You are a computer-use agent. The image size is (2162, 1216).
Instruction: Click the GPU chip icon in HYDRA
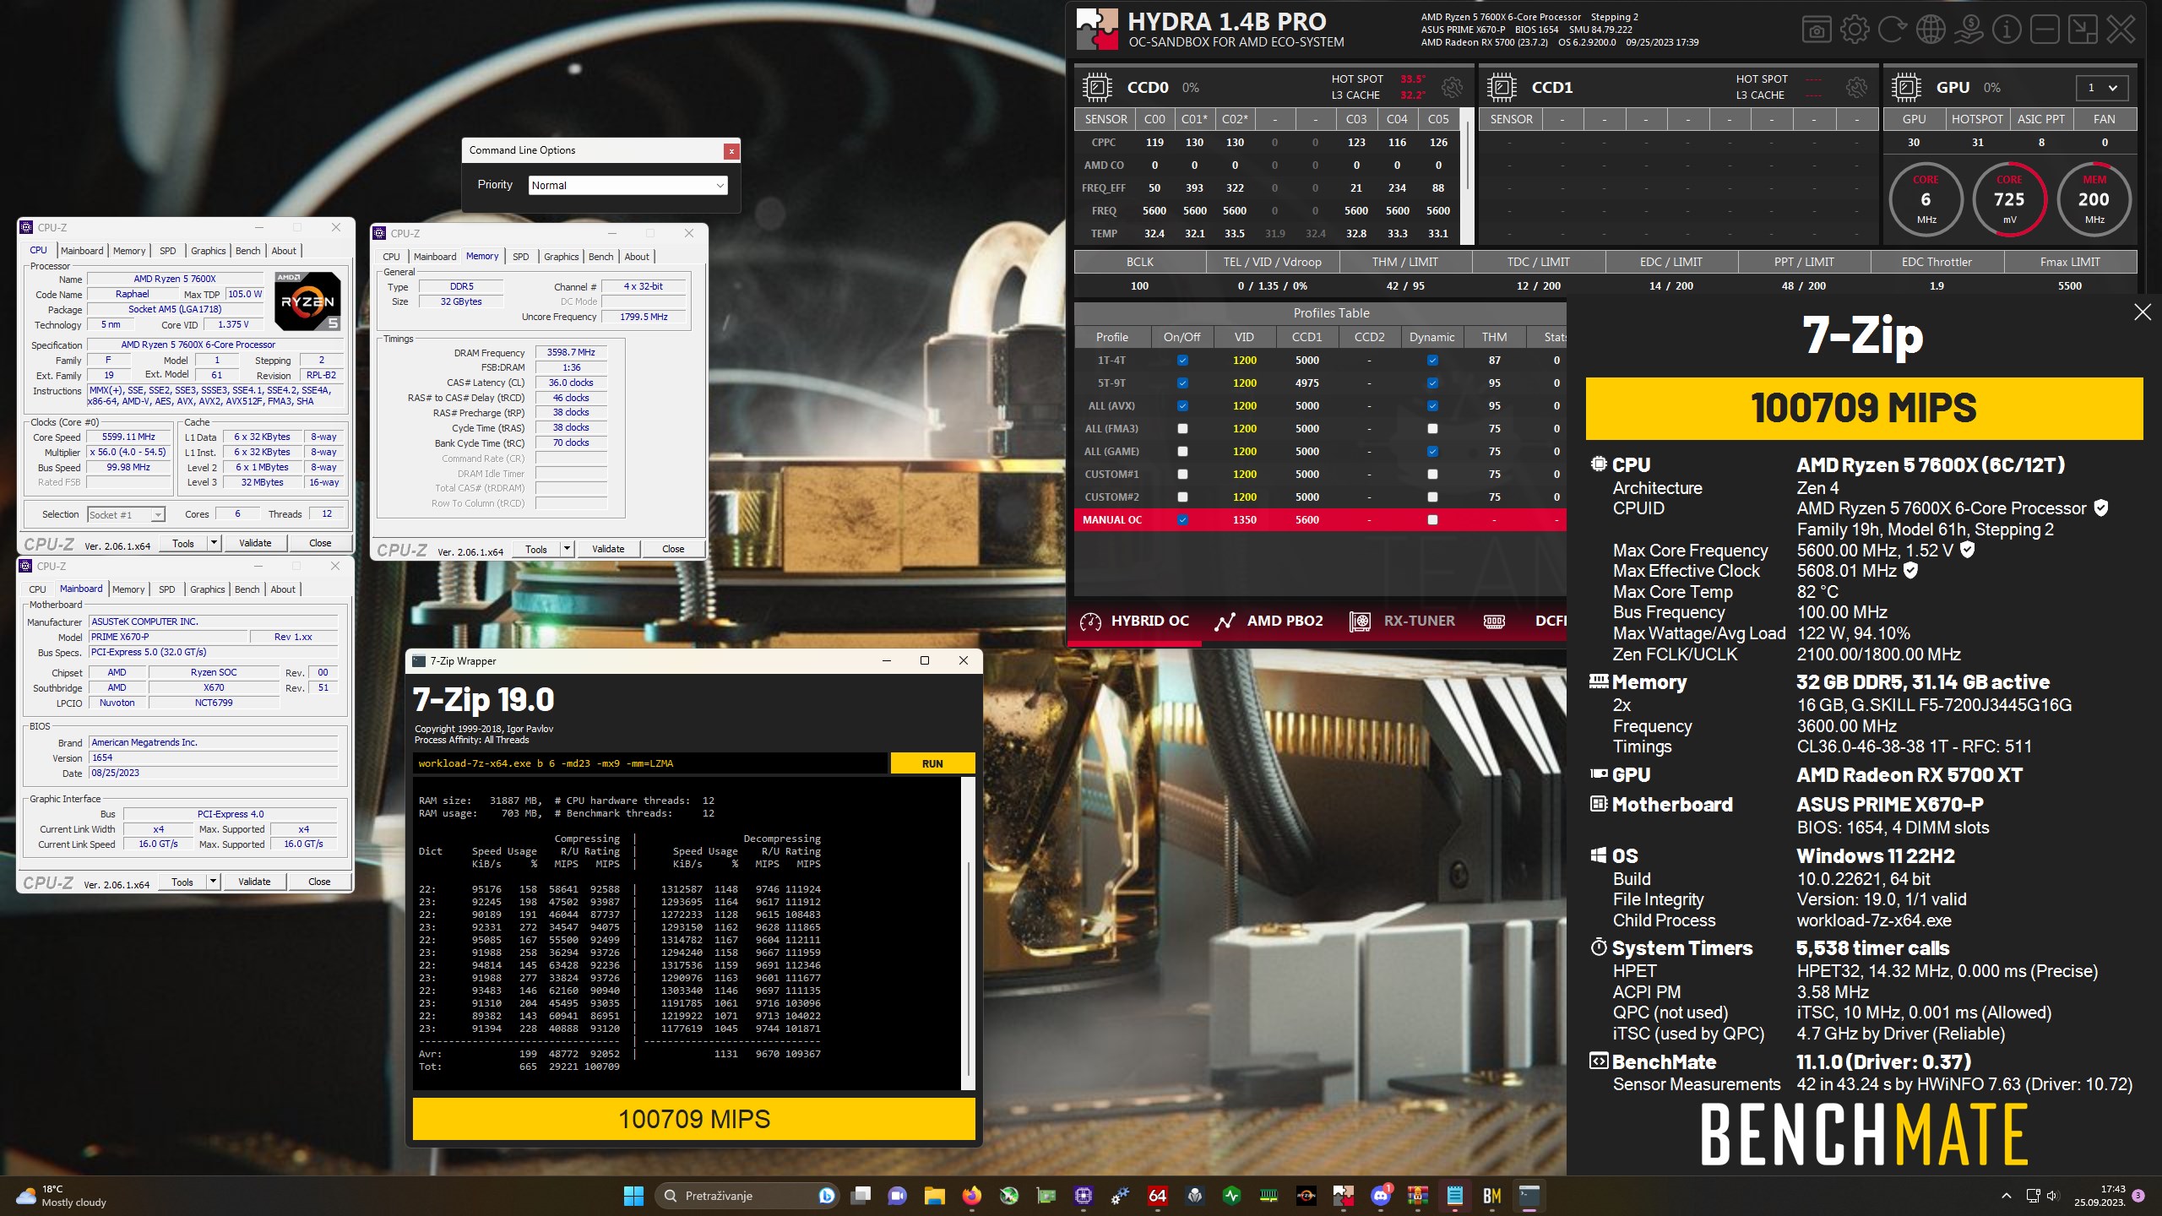[1906, 87]
